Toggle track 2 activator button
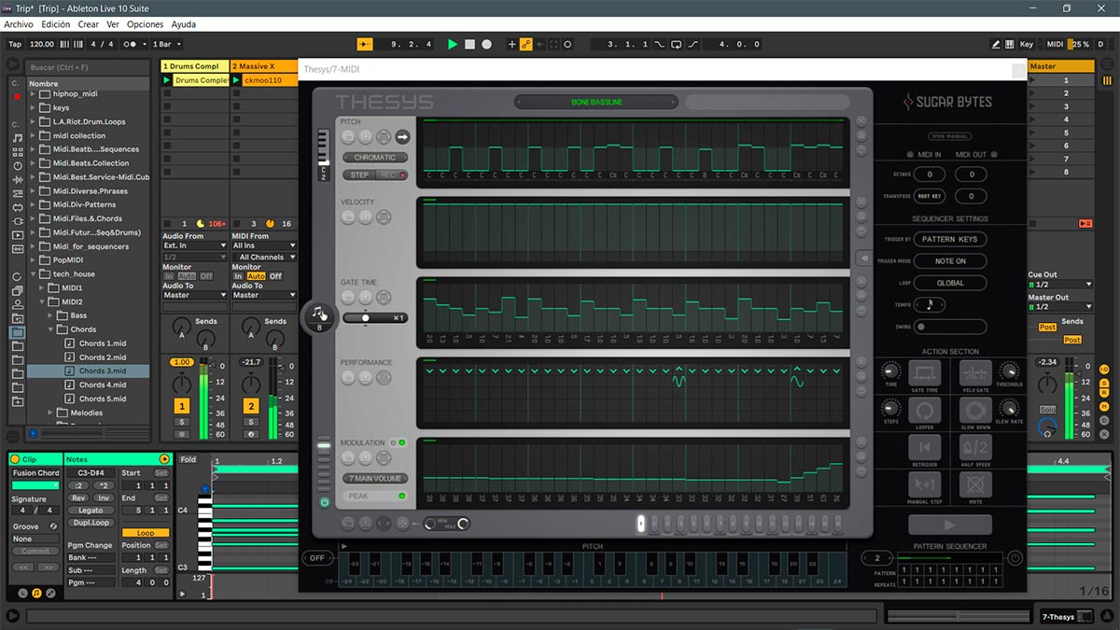This screenshot has width=1120, height=630. click(x=251, y=406)
